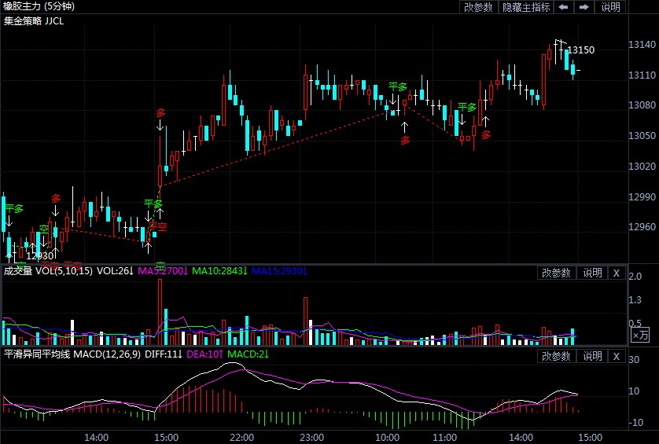
Task: Open 改参数 in the volume panel
Action: [x=557, y=273]
